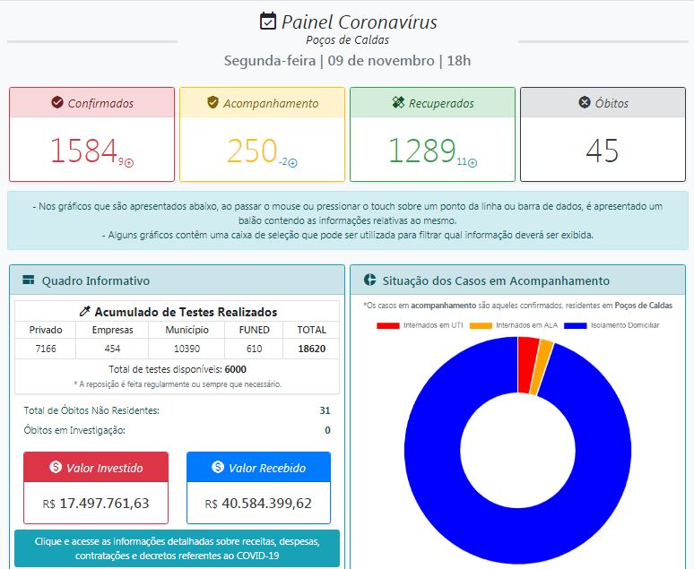694x569 pixels.
Task: Click the Internados em UTI legend label
Action: [x=433, y=325]
